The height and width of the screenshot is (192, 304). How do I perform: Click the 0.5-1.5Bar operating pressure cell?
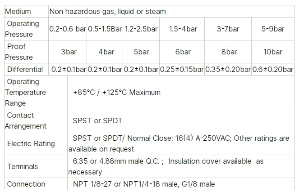[x=105, y=29]
